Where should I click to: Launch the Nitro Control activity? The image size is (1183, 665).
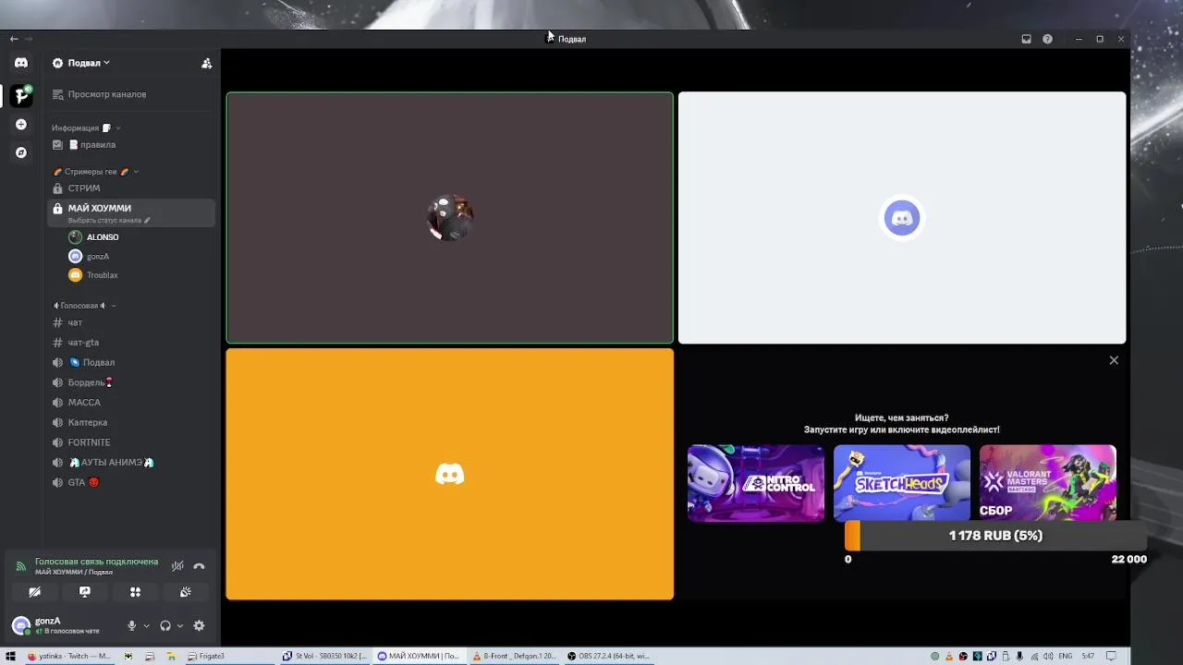click(x=756, y=483)
